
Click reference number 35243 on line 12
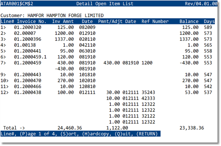(x=148, y=92)
